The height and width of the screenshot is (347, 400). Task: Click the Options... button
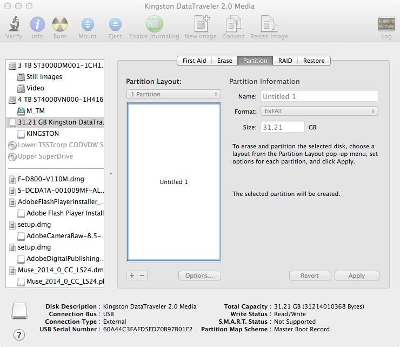(199, 276)
